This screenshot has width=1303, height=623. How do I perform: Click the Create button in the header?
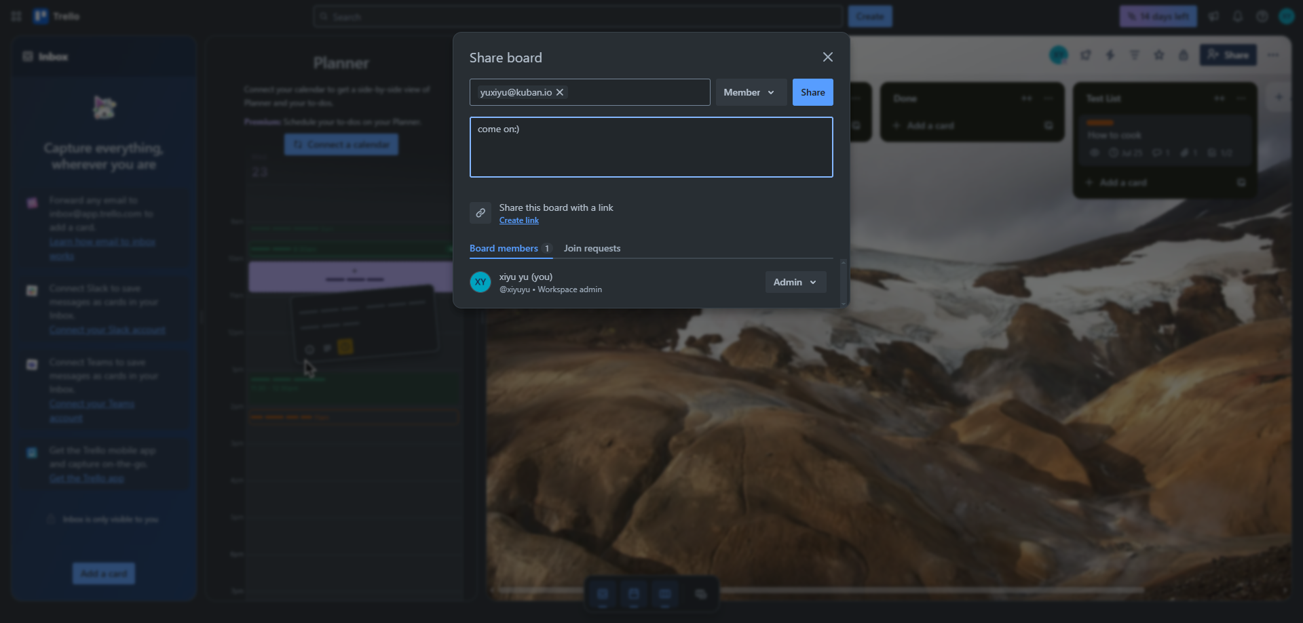(x=870, y=16)
